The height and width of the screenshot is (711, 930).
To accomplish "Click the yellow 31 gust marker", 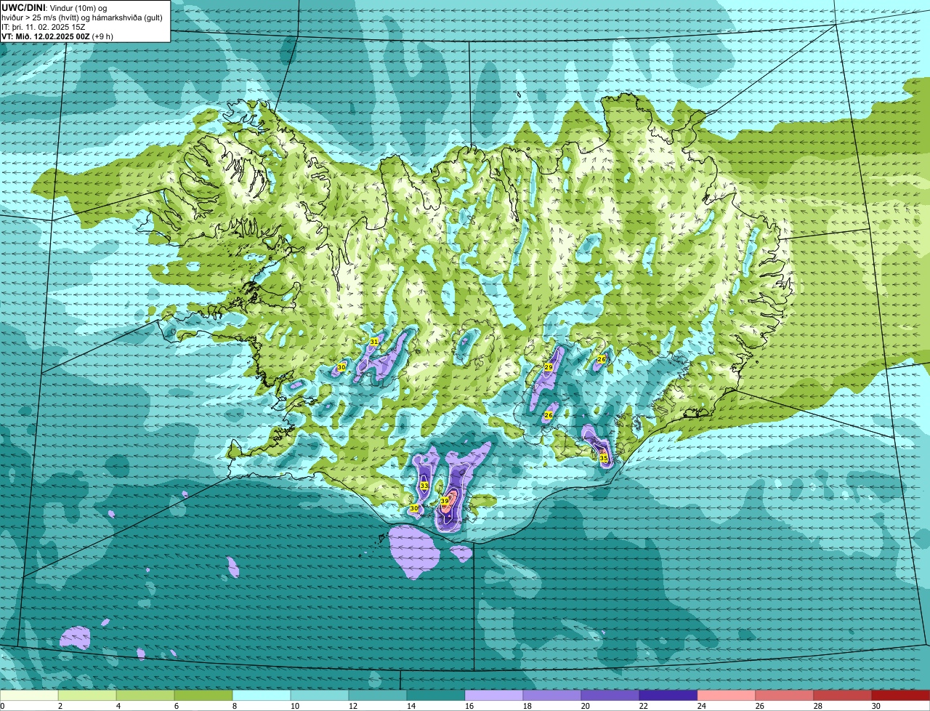I will click(374, 342).
